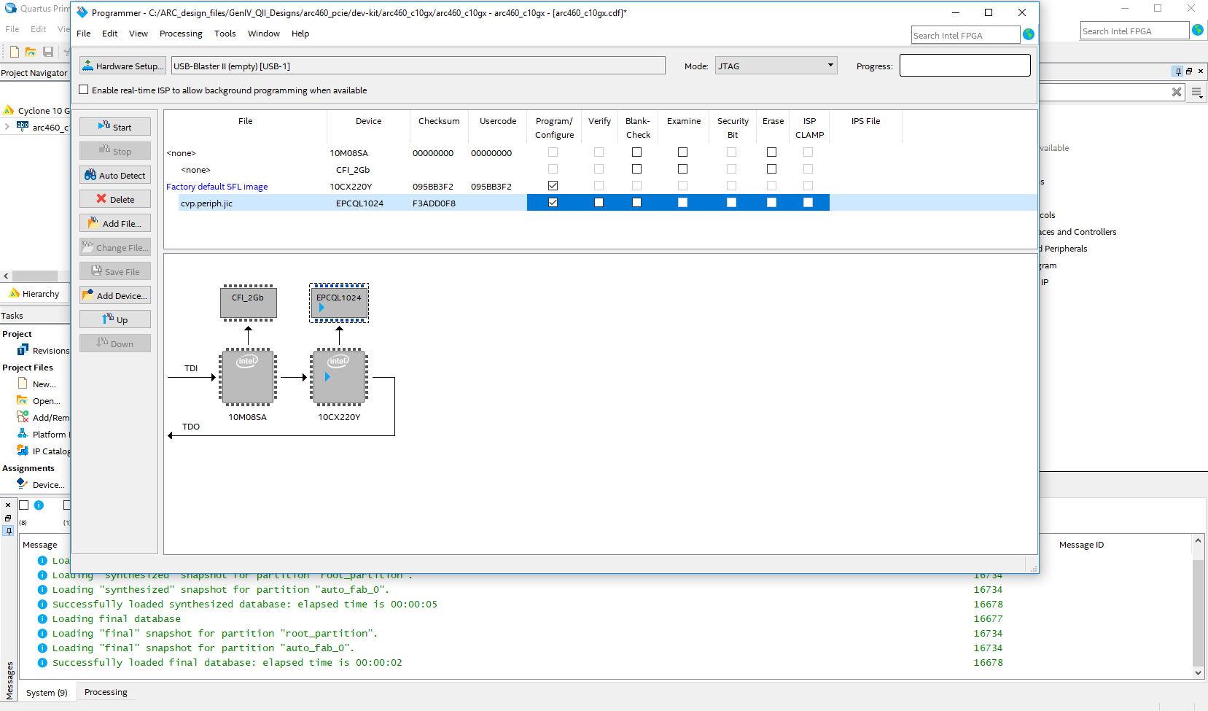Open the Processing menu

coord(181,34)
